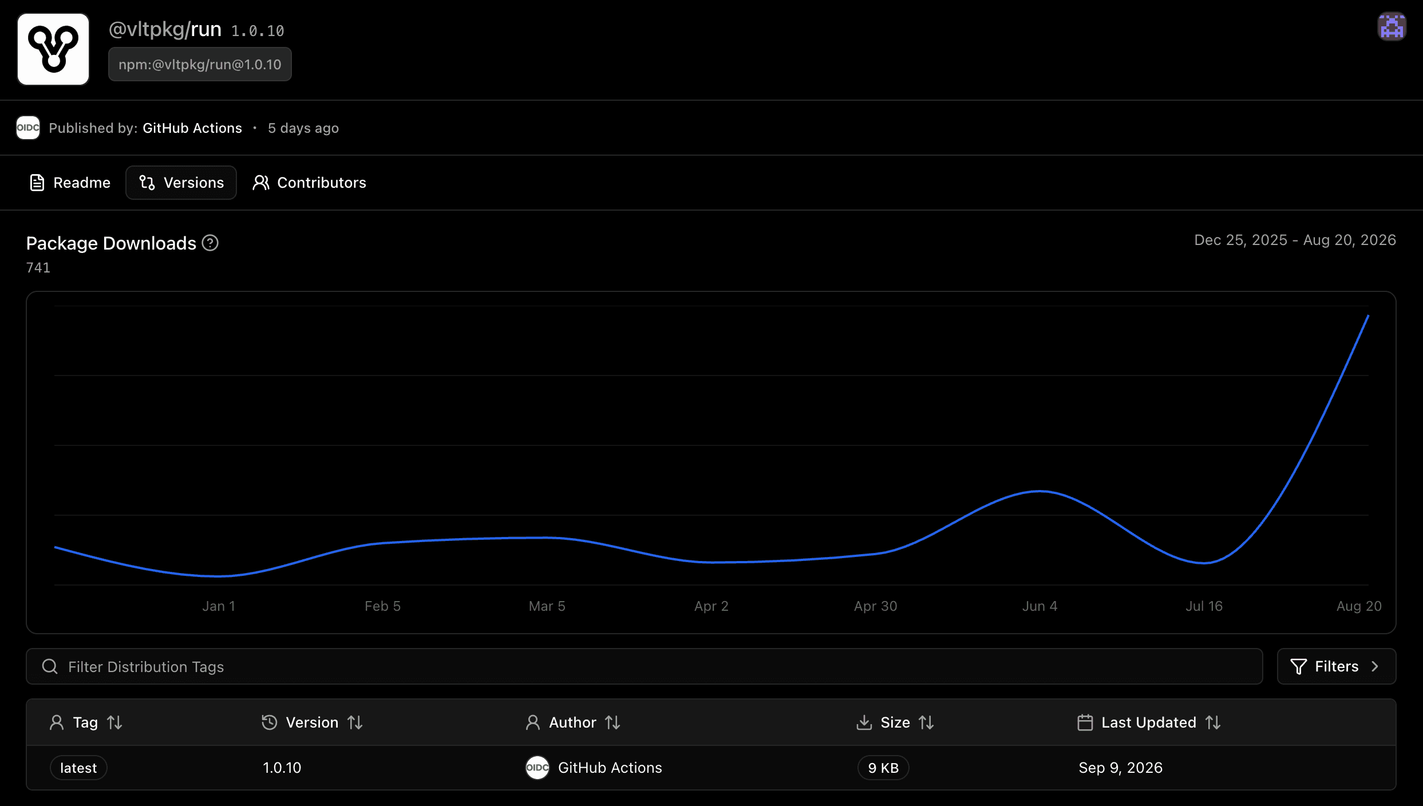
Task: Click the Feb 5 axis label
Action: pyautogui.click(x=382, y=606)
